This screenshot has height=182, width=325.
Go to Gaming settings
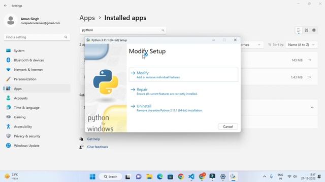click(x=37, y=117)
